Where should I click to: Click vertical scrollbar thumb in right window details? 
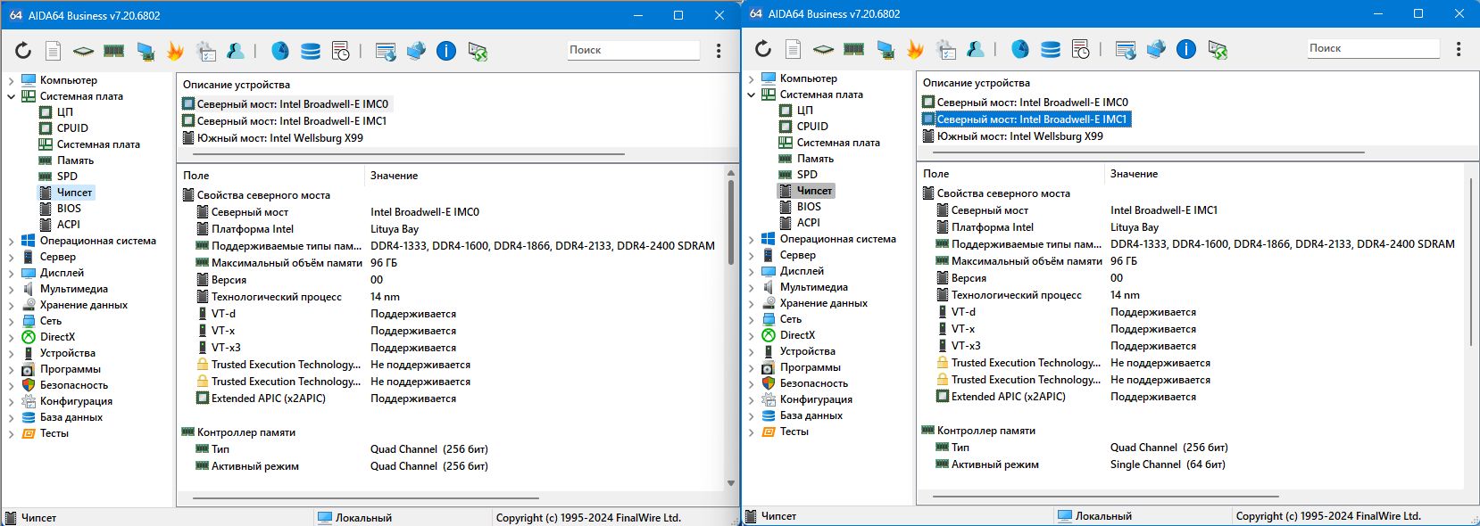point(1470,261)
